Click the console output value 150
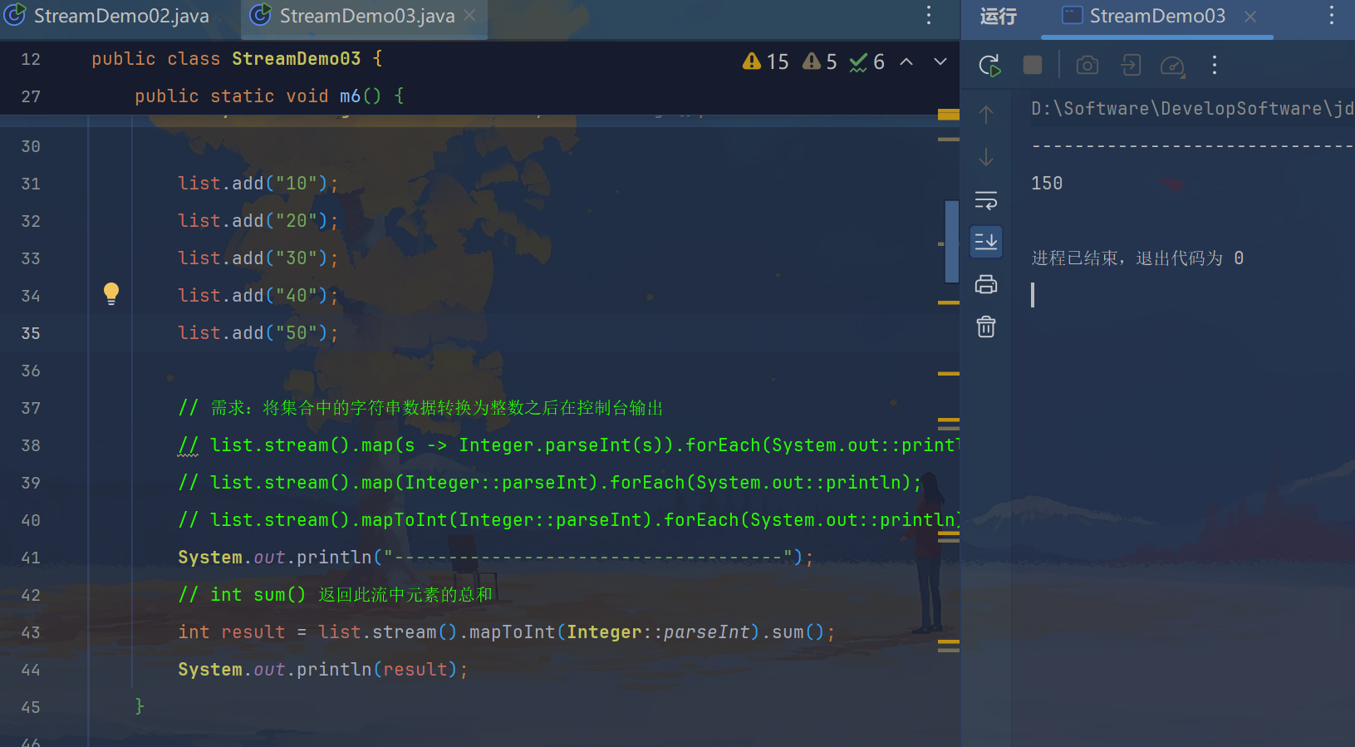This screenshot has width=1355, height=747. (x=1047, y=183)
